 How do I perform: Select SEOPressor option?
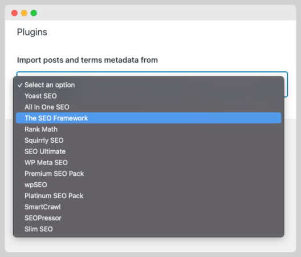pyautogui.click(x=148, y=218)
